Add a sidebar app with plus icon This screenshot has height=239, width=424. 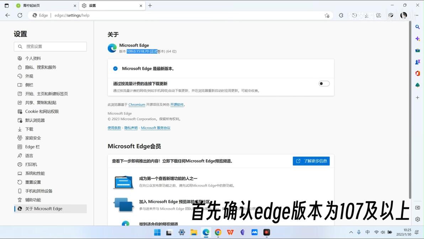point(418,97)
